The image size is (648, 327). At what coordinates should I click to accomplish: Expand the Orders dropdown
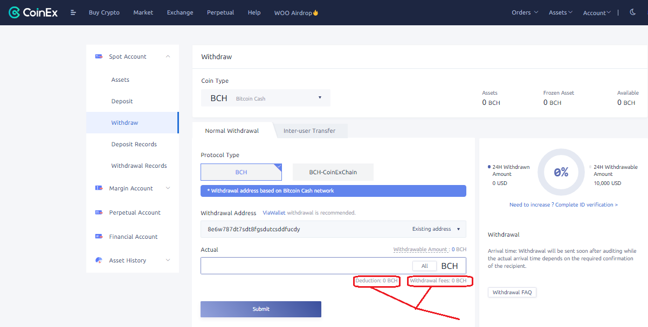pos(525,12)
